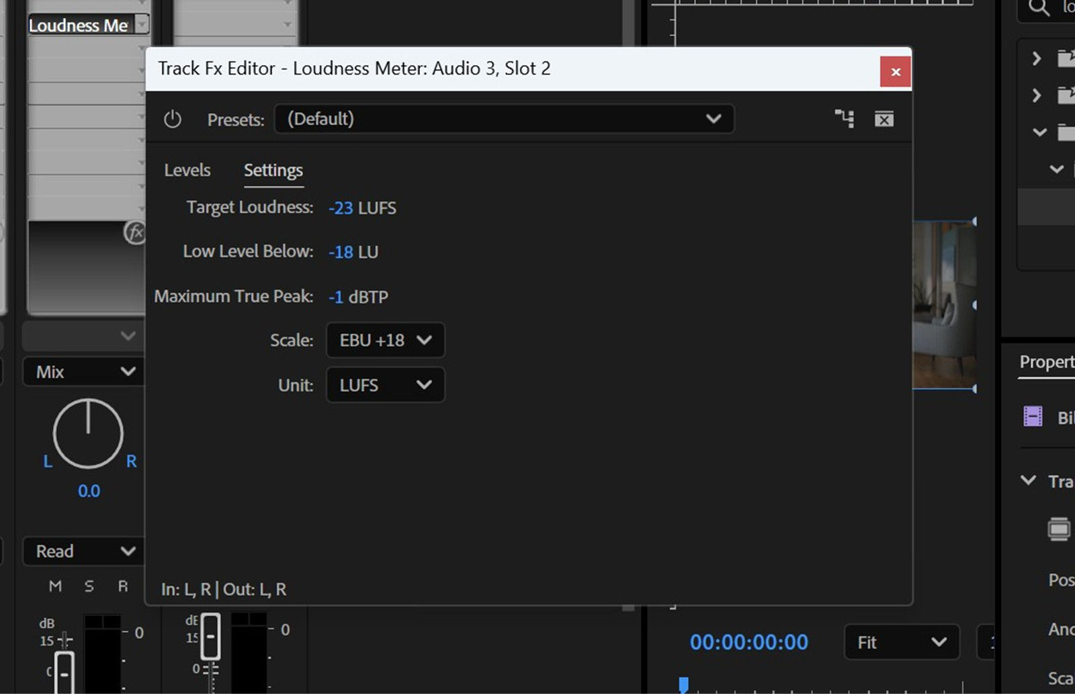Mute the track with the M button
Viewport: 1075px width, 694px height.
(x=54, y=586)
